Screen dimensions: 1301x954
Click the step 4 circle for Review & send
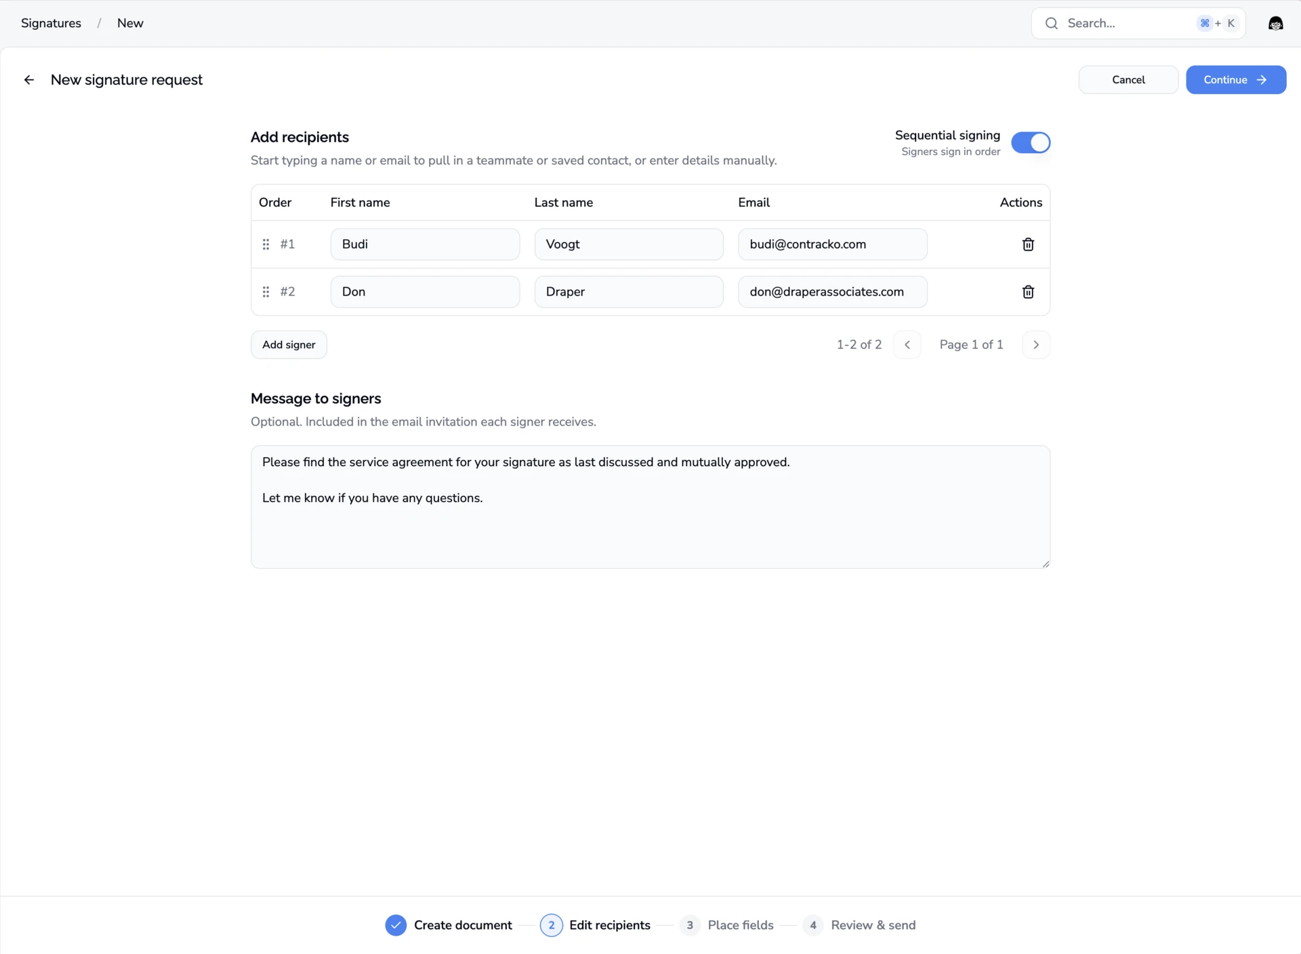tap(813, 925)
